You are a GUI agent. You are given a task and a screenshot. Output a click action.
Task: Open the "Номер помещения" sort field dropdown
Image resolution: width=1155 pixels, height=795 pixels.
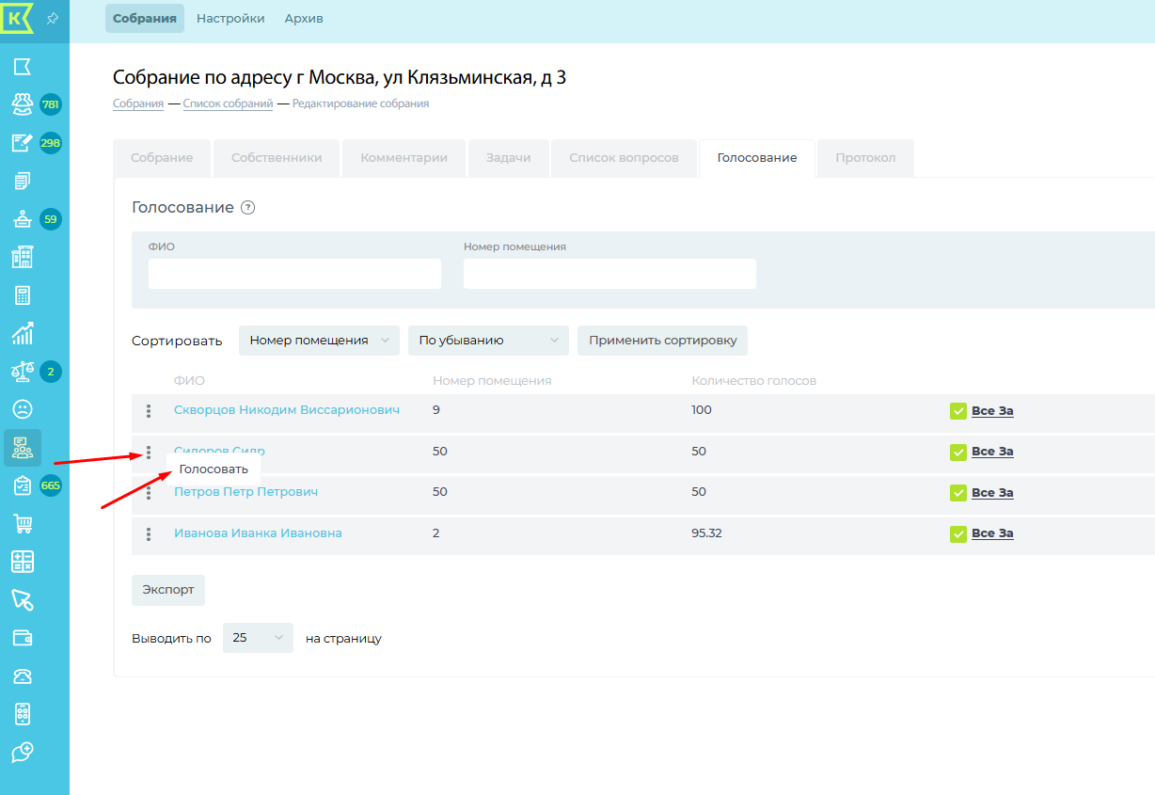319,341
